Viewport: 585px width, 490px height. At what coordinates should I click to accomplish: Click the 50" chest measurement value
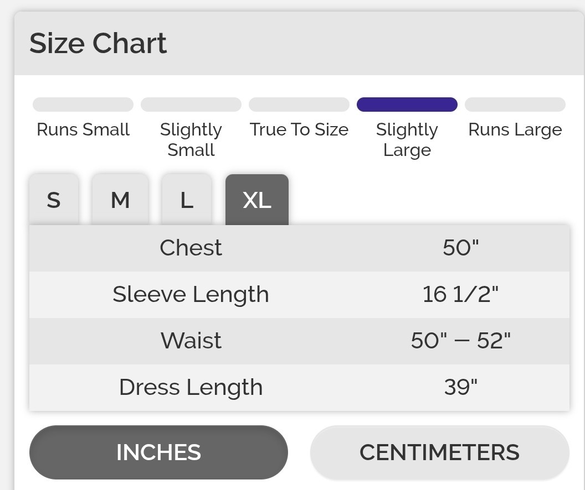(x=460, y=248)
